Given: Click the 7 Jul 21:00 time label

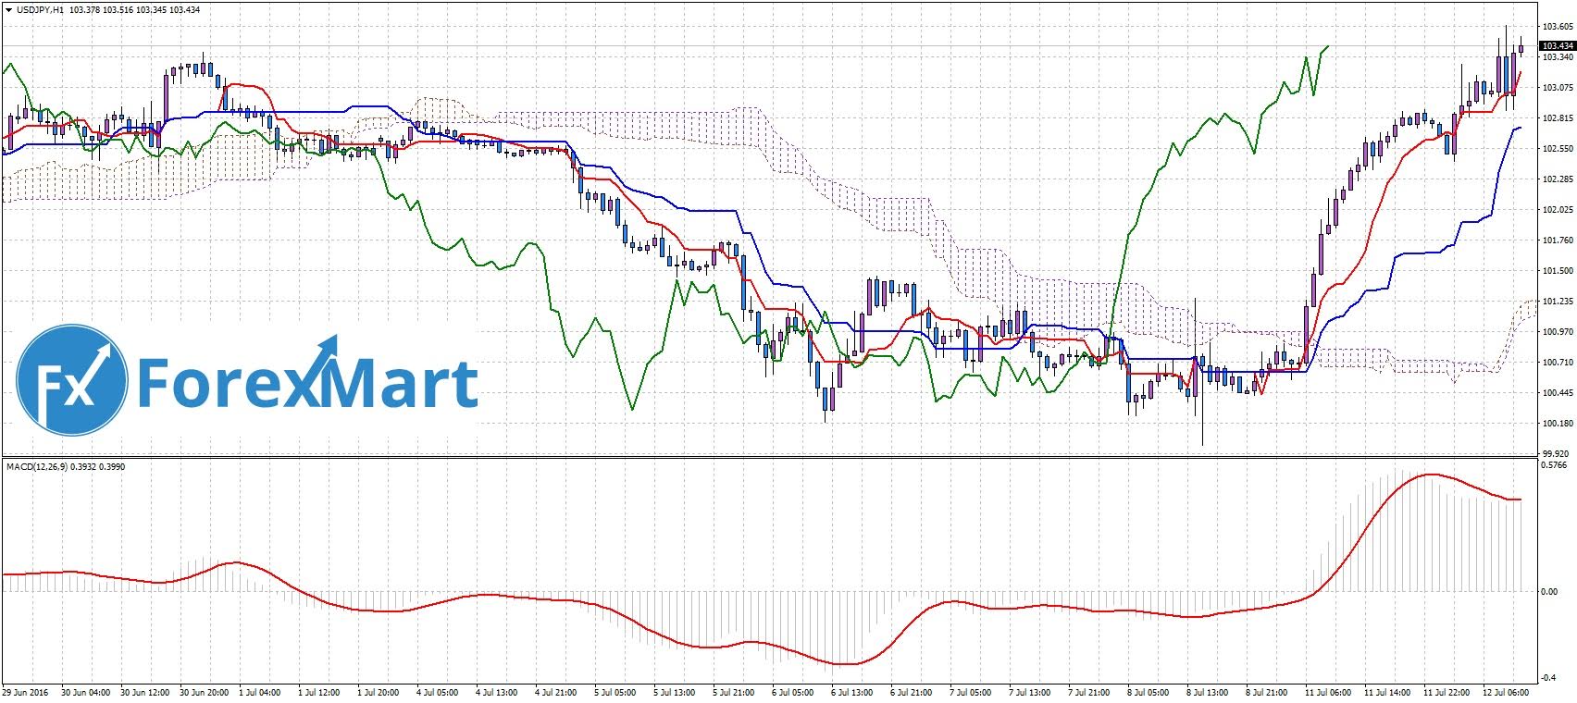Looking at the screenshot, I should (x=1090, y=692).
